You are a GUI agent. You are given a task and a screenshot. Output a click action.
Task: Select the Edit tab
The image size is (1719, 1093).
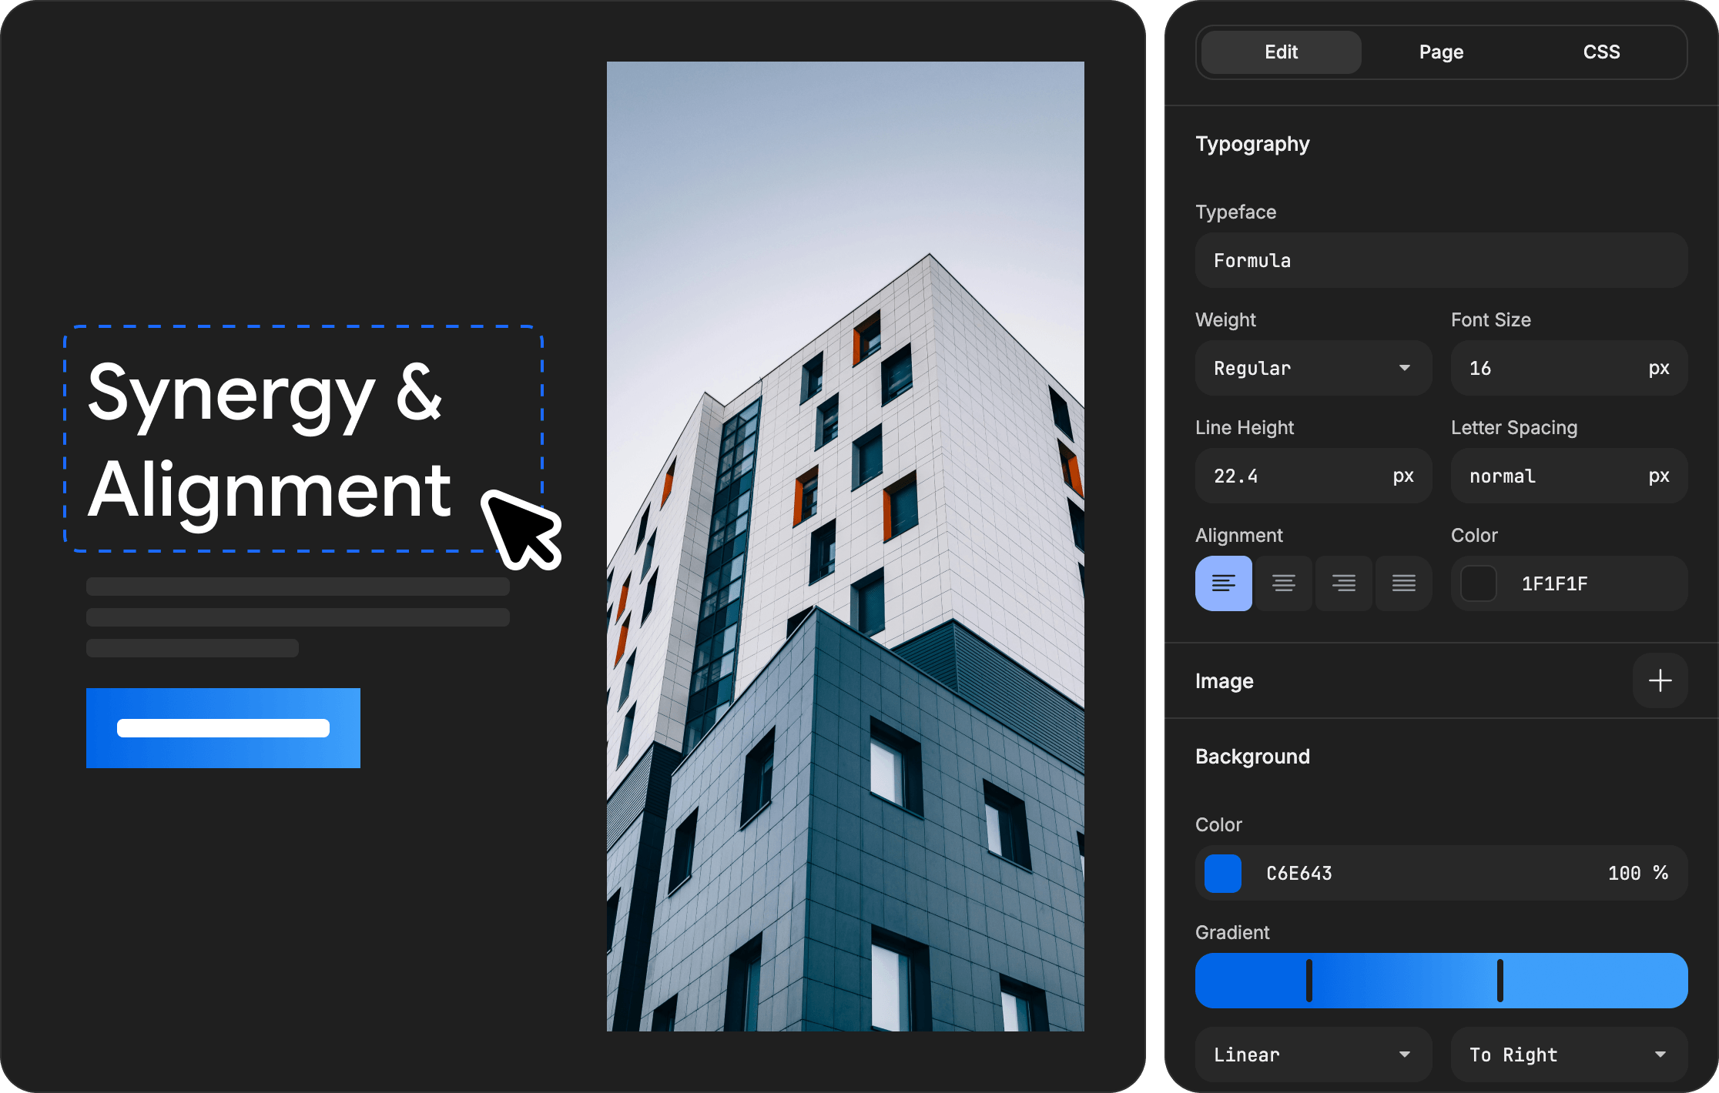coord(1279,52)
